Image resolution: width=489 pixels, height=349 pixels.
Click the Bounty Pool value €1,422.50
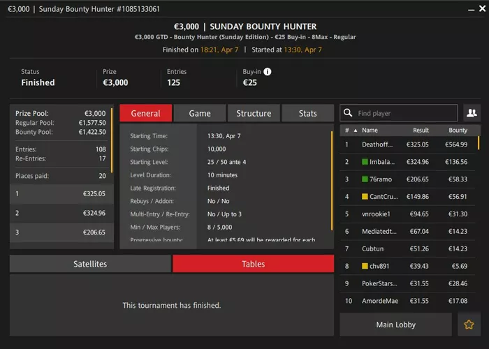92,132
